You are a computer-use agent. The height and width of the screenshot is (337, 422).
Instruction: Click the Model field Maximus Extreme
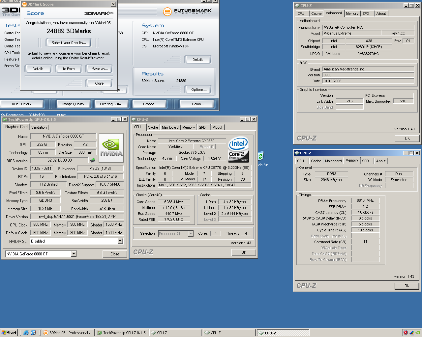click(x=352, y=33)
